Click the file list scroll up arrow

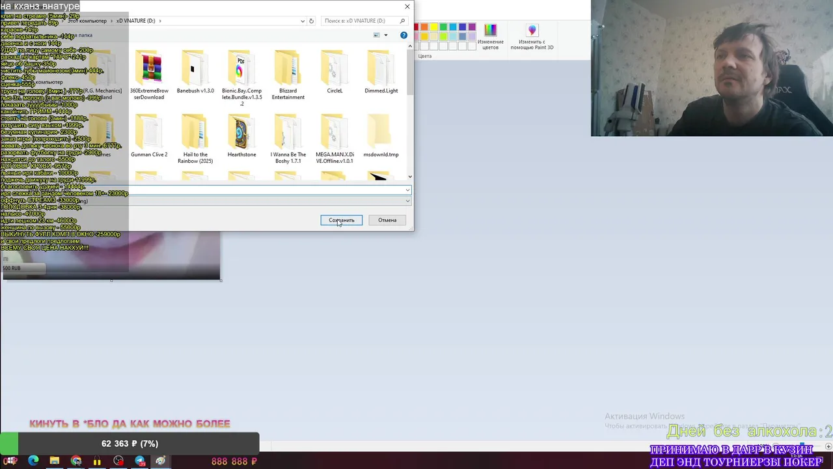point(410,46)
